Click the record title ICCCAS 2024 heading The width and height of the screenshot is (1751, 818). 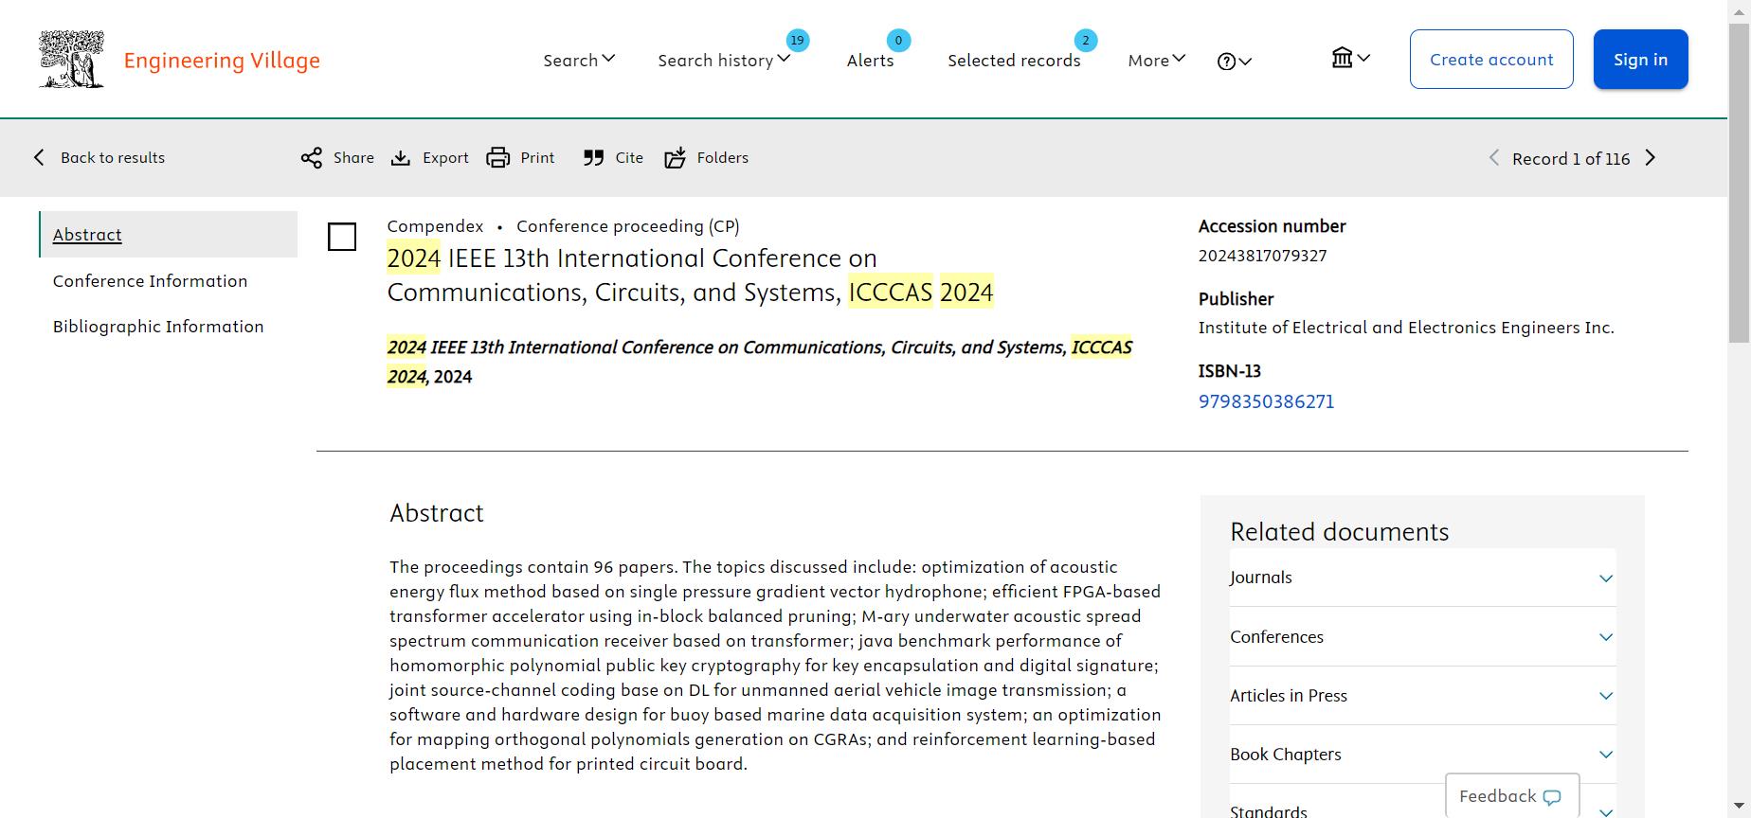(x=690, y=275)
